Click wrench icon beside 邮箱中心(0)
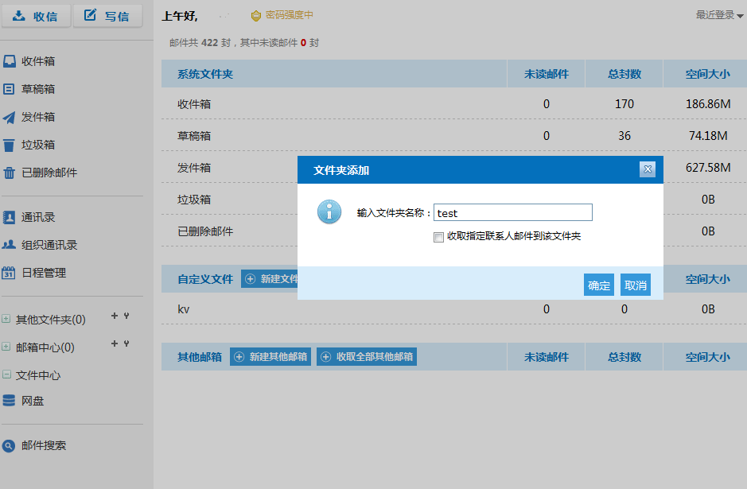 pyautogui.click(x=126, y=344)
